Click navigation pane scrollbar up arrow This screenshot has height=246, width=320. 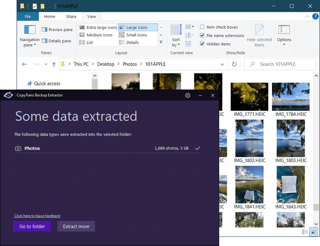tap(95, 76)
